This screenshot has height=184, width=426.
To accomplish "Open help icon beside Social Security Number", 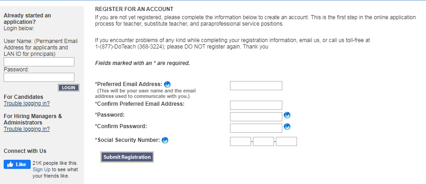I will (165, 141).
